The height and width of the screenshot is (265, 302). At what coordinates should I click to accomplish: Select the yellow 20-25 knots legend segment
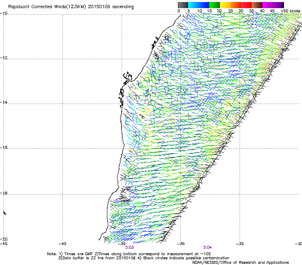click(225, 5)
